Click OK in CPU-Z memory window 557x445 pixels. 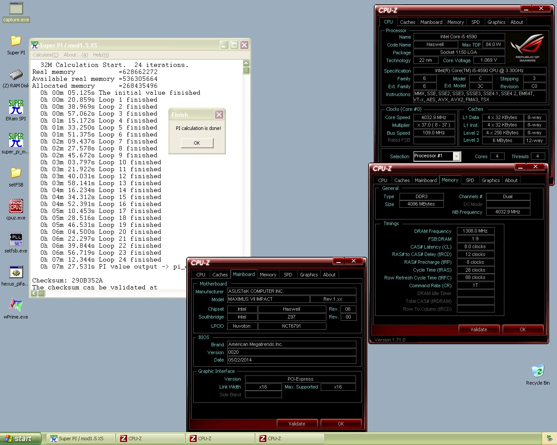[523, 329]
